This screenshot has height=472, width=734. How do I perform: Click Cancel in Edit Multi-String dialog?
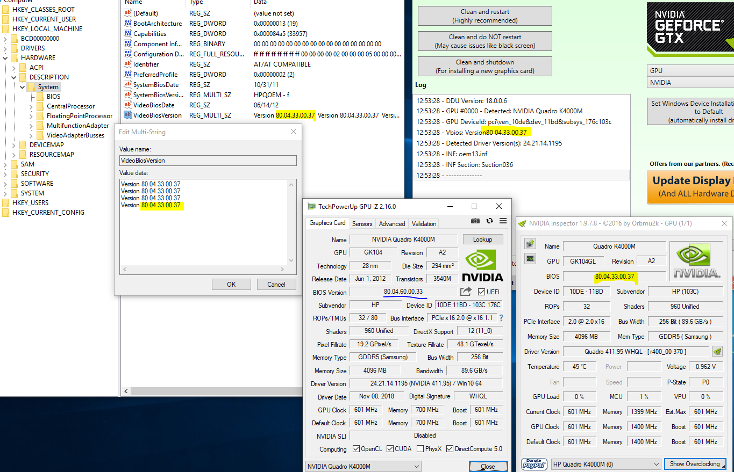pyautogui.click(x=276, y=284)
